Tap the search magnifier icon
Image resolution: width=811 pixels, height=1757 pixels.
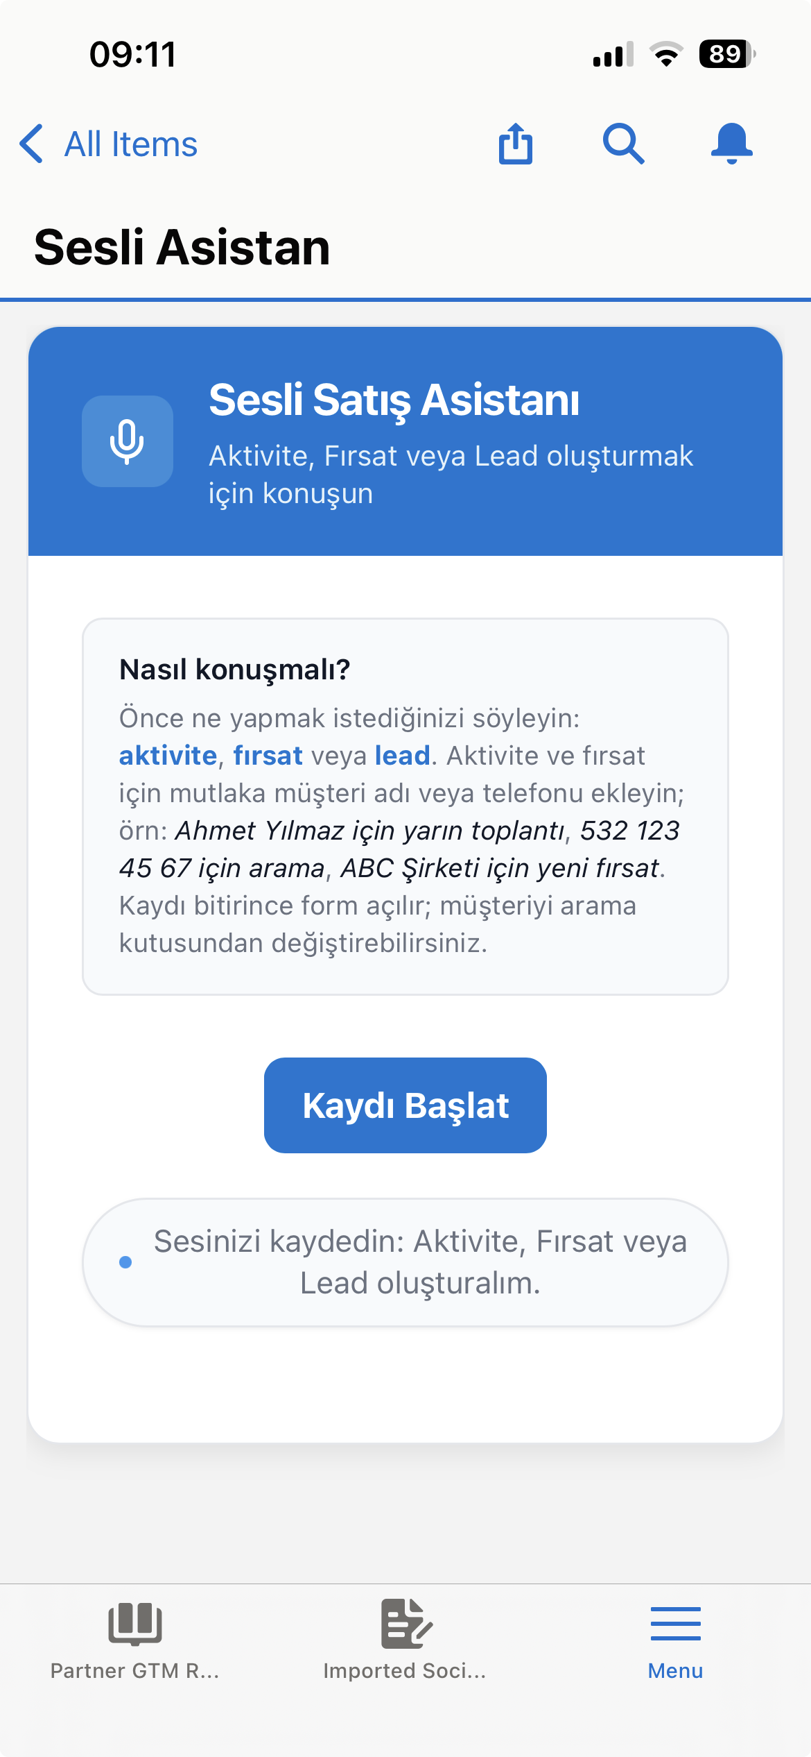click(623, 144)
